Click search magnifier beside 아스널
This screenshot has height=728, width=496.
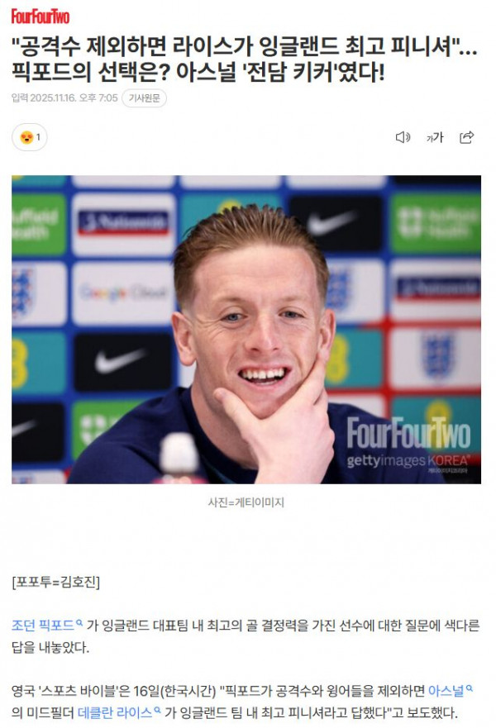click(x=469, y=688)
